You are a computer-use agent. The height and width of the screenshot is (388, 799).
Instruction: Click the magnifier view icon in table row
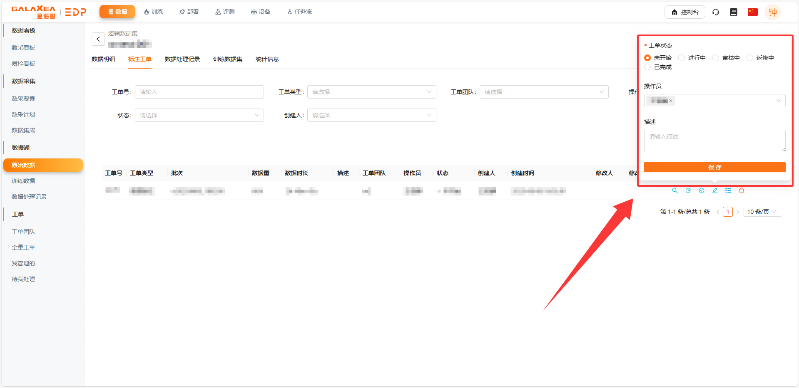coord(675,190)
